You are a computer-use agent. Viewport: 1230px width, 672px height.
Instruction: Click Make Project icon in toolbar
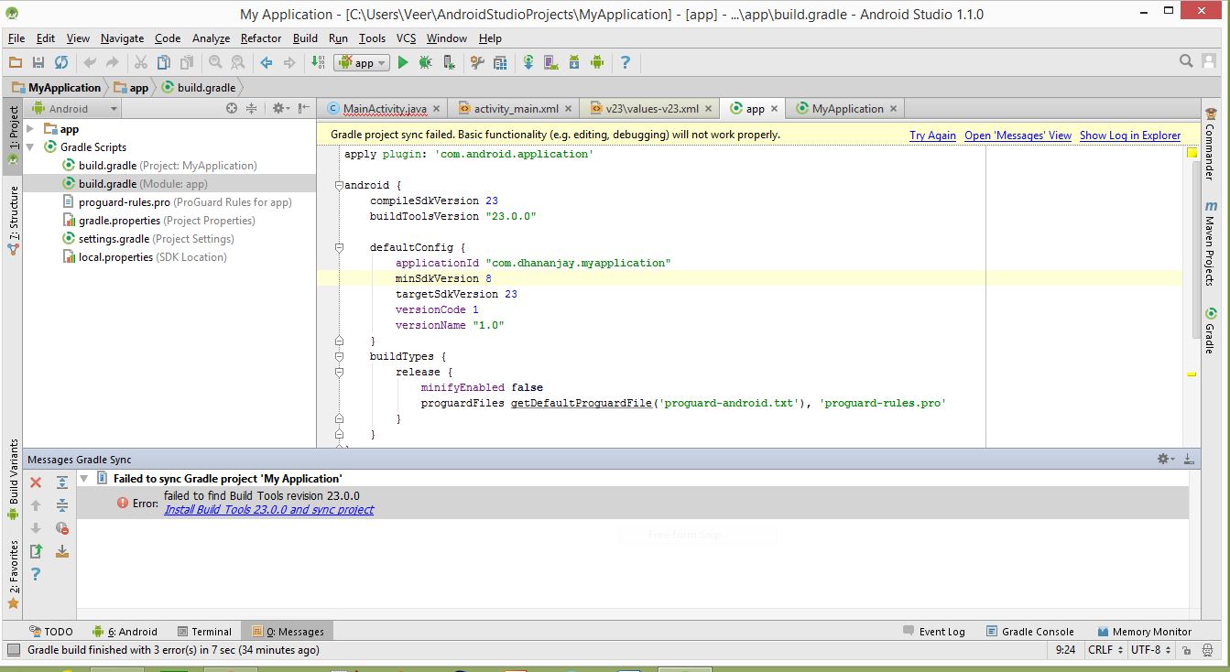point(318,62)
